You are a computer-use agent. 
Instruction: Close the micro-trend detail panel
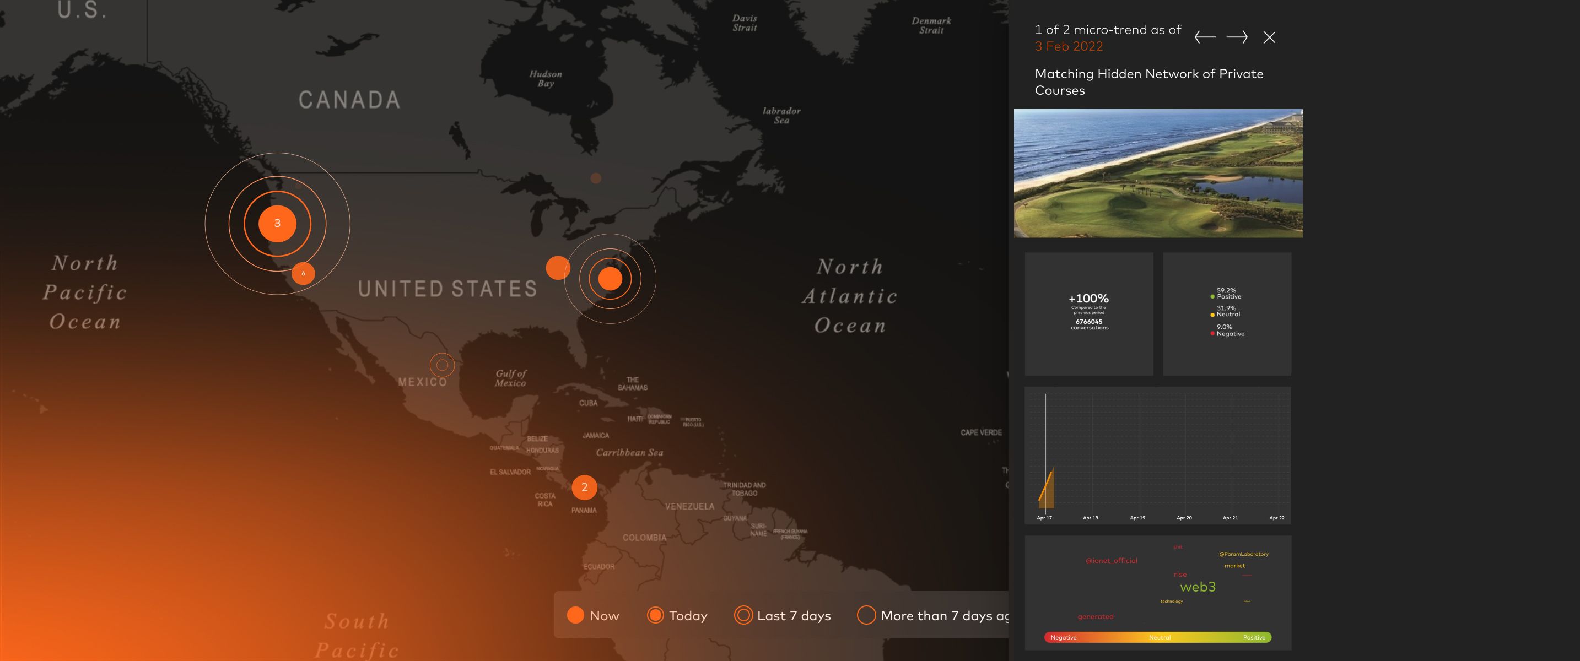1269,37
